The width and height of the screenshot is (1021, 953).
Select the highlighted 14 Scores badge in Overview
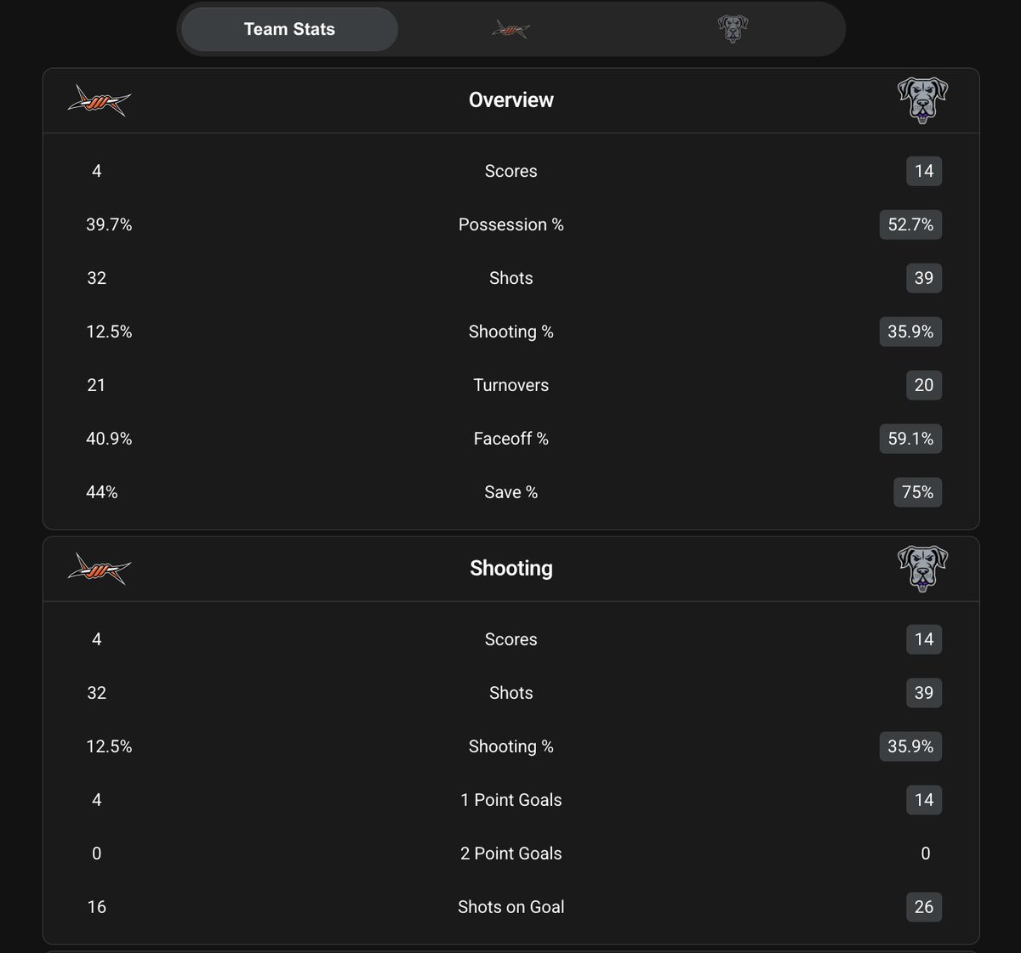click(924, 171)
